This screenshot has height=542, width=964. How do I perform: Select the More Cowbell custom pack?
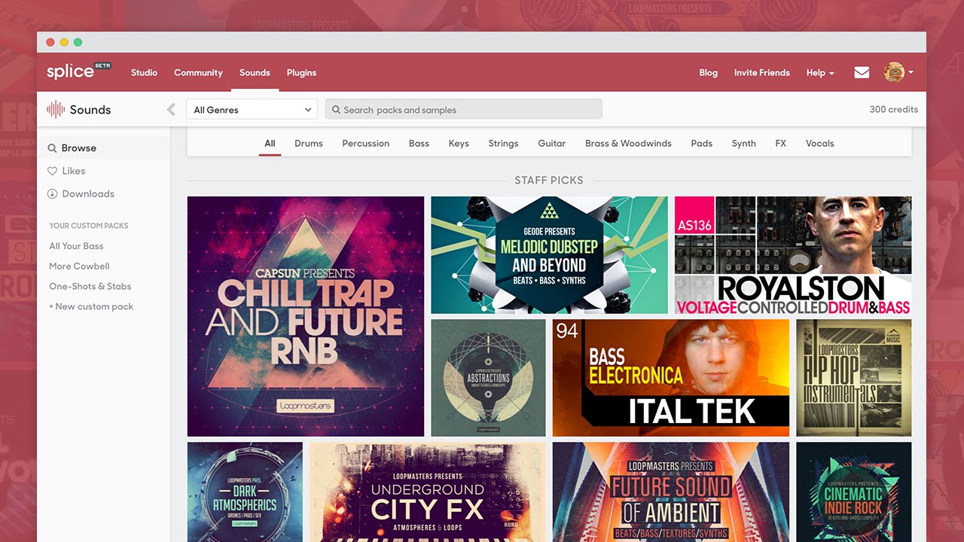tap(79, 266)
